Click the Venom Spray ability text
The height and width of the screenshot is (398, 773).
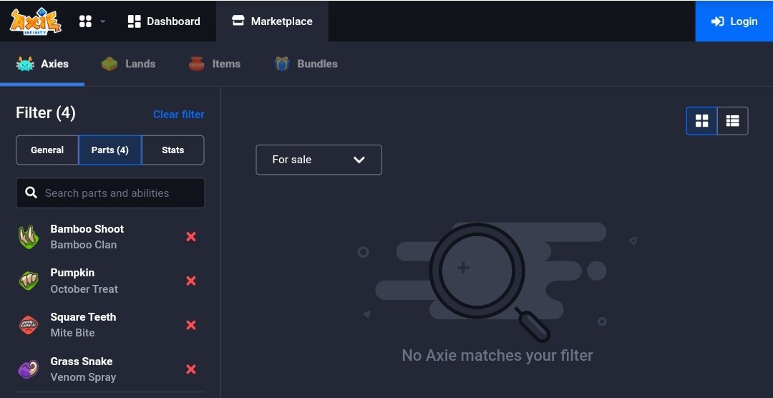click(x=83, y=377)
